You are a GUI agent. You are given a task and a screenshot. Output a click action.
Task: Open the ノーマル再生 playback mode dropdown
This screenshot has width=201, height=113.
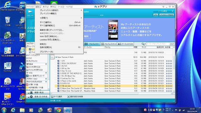pos(164,11)
